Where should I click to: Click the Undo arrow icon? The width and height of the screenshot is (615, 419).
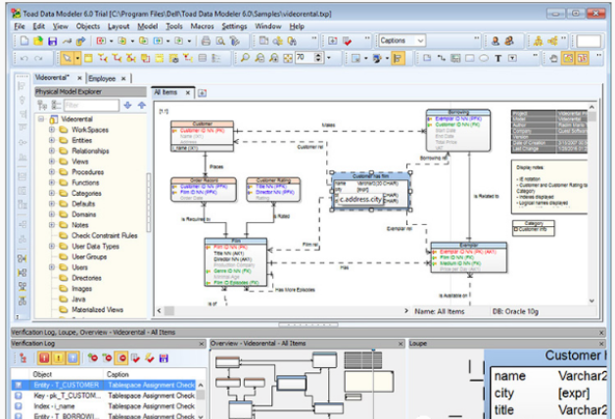point(24,59)
